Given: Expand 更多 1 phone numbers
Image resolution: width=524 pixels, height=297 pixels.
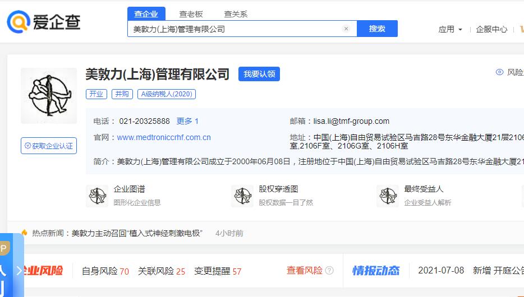Looking at the screenshot, I should (x=187, y=121).
